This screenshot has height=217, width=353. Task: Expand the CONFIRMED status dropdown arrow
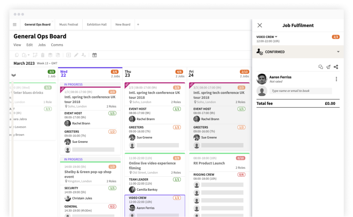[338, 52]
